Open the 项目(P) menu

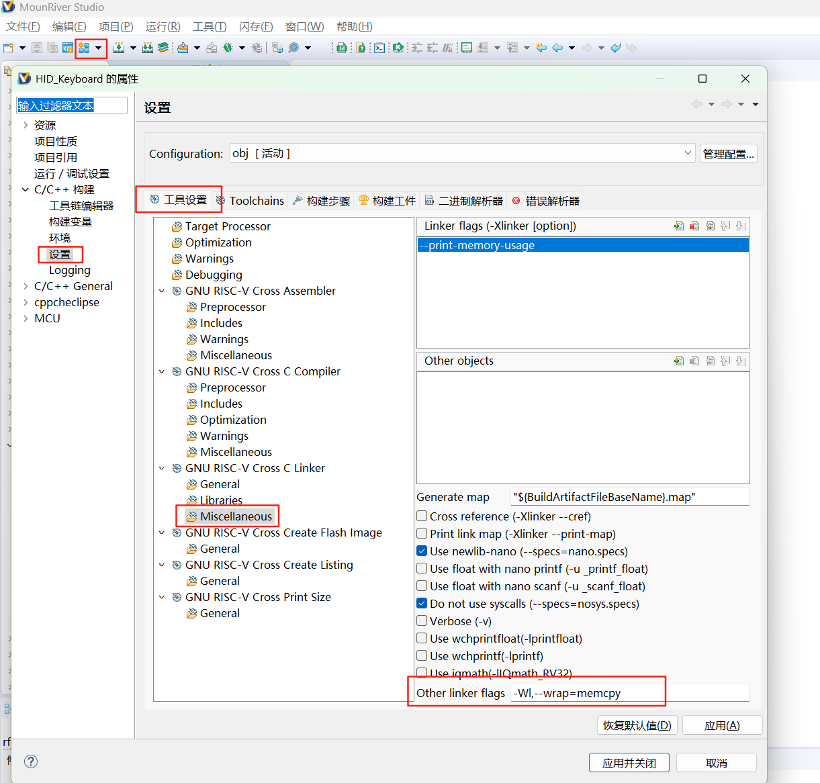pos(116,26)
